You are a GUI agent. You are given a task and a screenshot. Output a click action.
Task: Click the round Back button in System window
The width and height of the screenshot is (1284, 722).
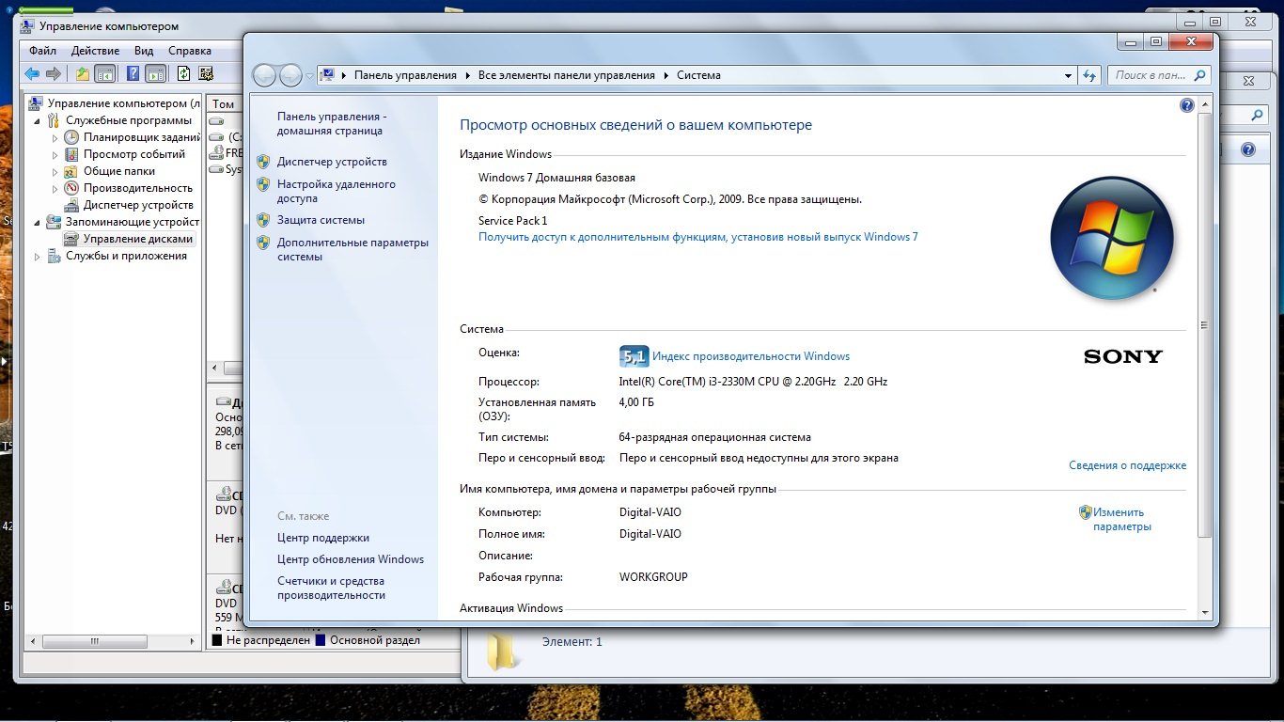click(265, 75)
